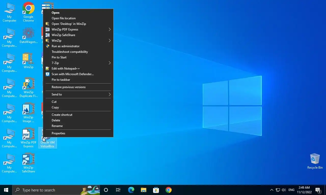Click the Cortana circle on the taskbar
The width and height of the screenshot is (326, 195).
pyautogui.click(x=106, y=190)
